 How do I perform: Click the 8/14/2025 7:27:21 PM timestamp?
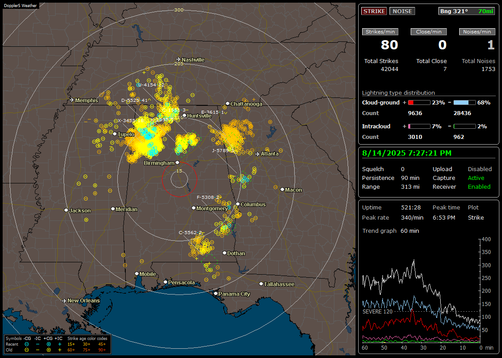click(x=407, y=153)
